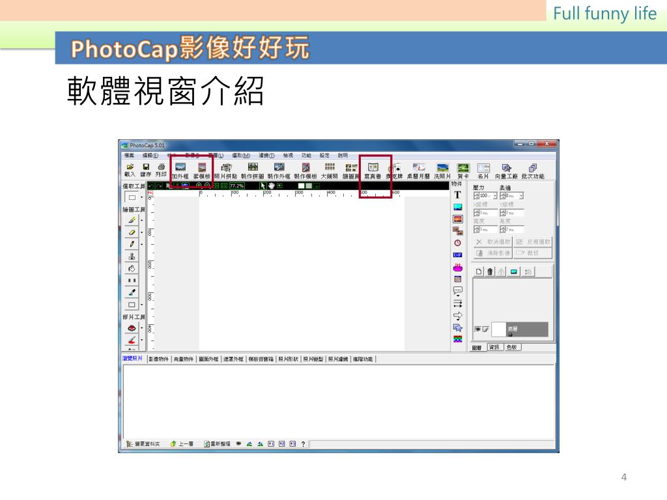667x500 pixels.
Task: Select the eyedropper color picker tool
Action: (x=132, y=292)
